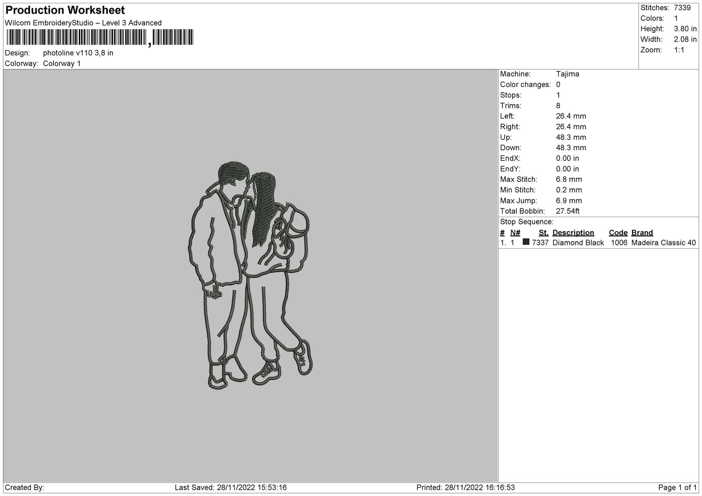
Task: Click the Down value 48.3 mm
Action: (571, 148)
